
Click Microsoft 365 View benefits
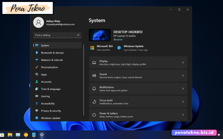[103, 50]
